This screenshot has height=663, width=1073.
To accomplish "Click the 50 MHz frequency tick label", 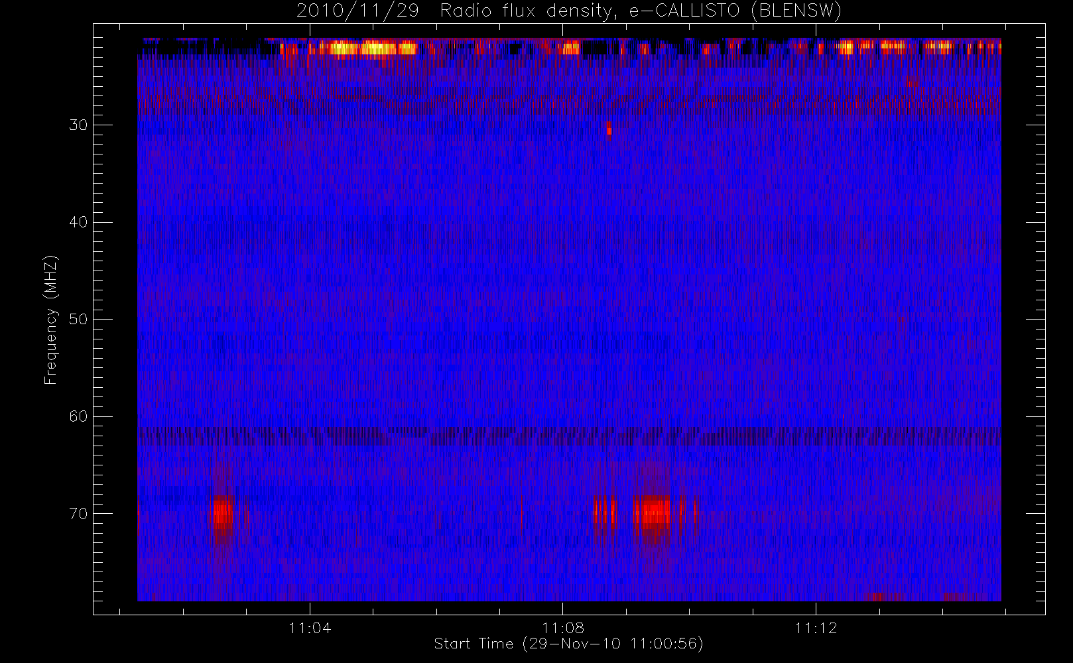I will 78,319.
